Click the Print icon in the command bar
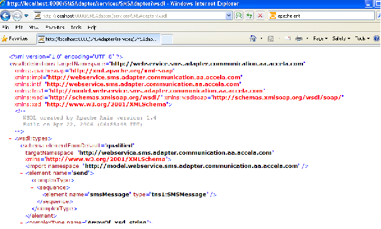Screen dimensions: 381x229 tap(299, 38)
